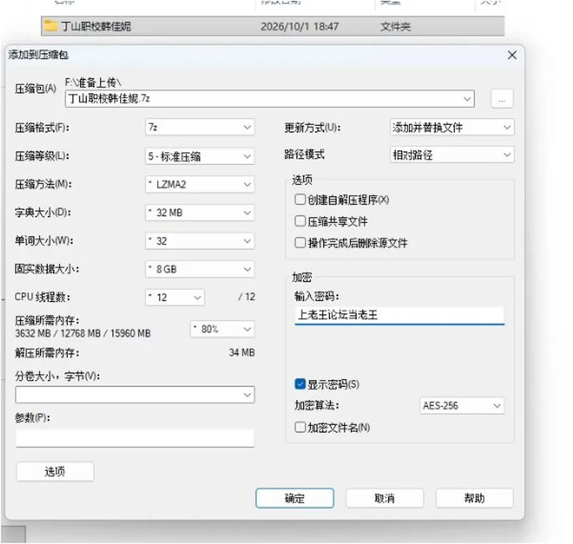
Task: Open the CPU 线程数 dropdown
Action: tap(175, 297)
